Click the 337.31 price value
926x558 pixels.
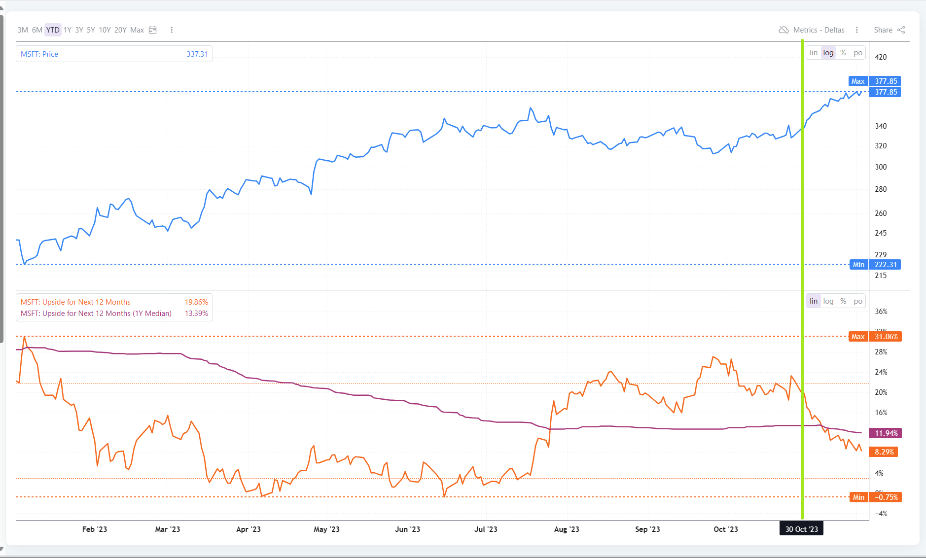coord(197,54)
